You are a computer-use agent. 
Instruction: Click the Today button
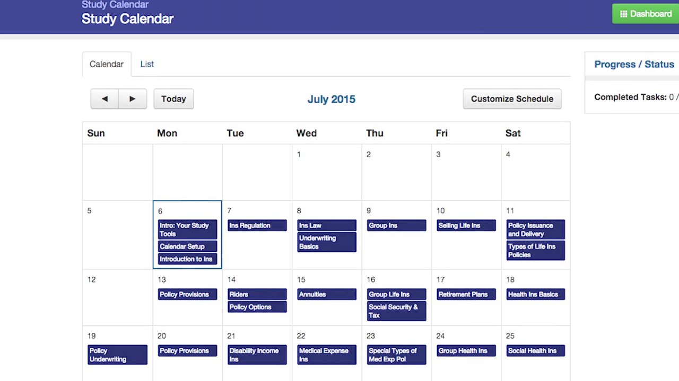pyautogui.click(x=173, y=99)
